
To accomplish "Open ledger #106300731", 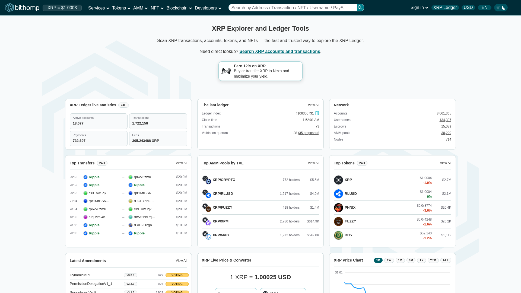I will click(x=304, y=113).
